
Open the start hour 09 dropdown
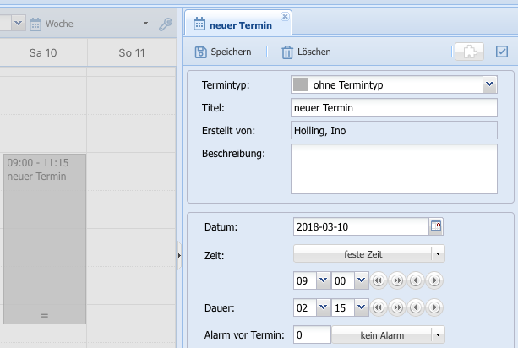click(323, 280)
